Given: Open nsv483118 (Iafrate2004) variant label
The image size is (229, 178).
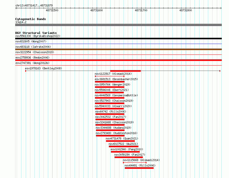Looking at the screenshot, I should coord(33,47).
